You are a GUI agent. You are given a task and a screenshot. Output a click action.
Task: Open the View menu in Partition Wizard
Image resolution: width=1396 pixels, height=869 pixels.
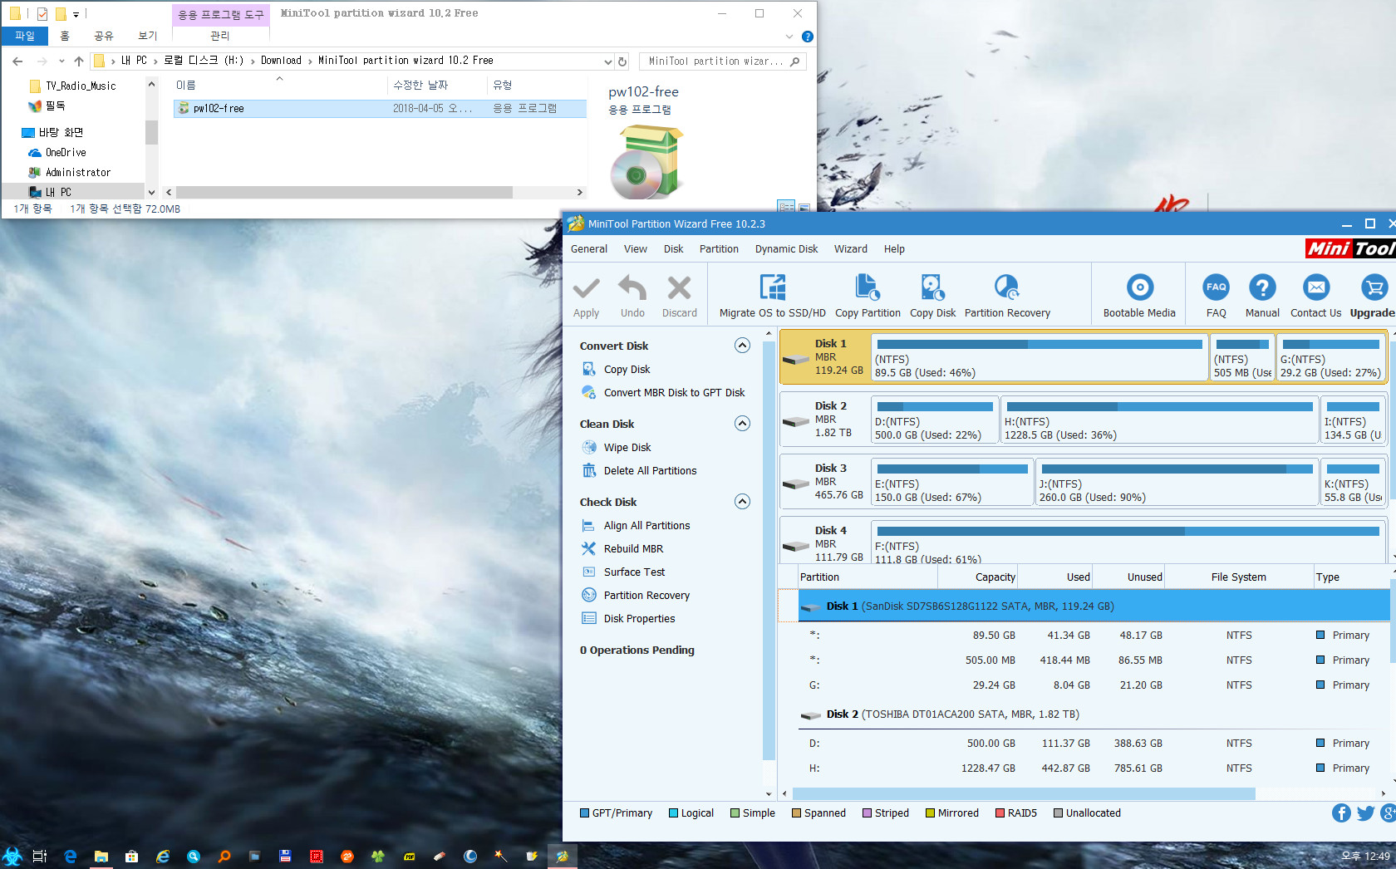pos(636,249)
